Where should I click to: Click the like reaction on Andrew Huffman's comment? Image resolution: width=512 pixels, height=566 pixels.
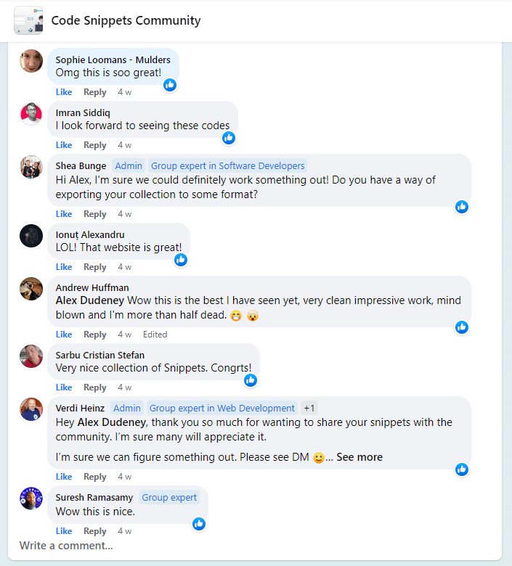pos(461,327)
